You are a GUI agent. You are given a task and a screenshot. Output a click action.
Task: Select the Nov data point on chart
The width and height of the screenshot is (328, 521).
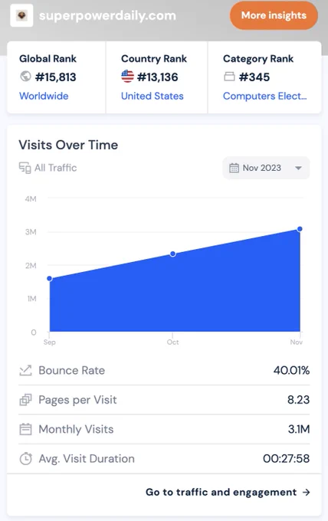coord(300,229)
